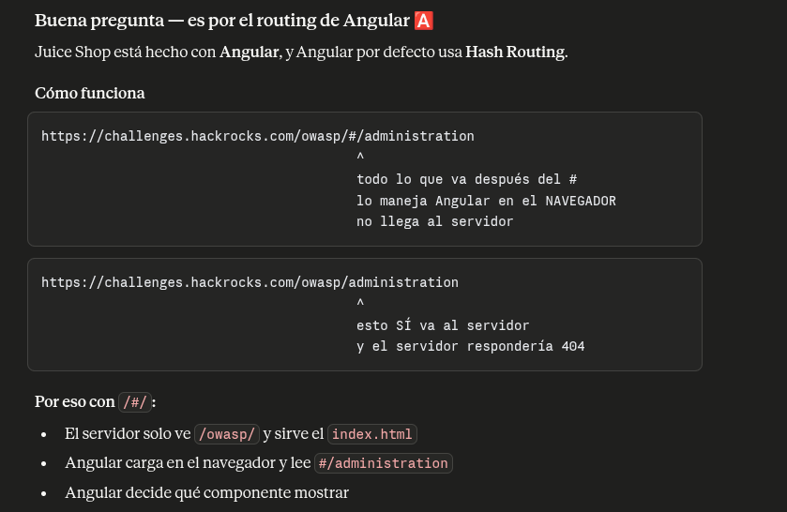787x512 pixels.
Task: Click the caret symbol under the first URL
Action: click(x=360, y=157)
